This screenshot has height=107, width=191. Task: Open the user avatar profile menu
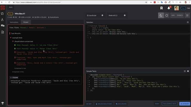(176, 8)
